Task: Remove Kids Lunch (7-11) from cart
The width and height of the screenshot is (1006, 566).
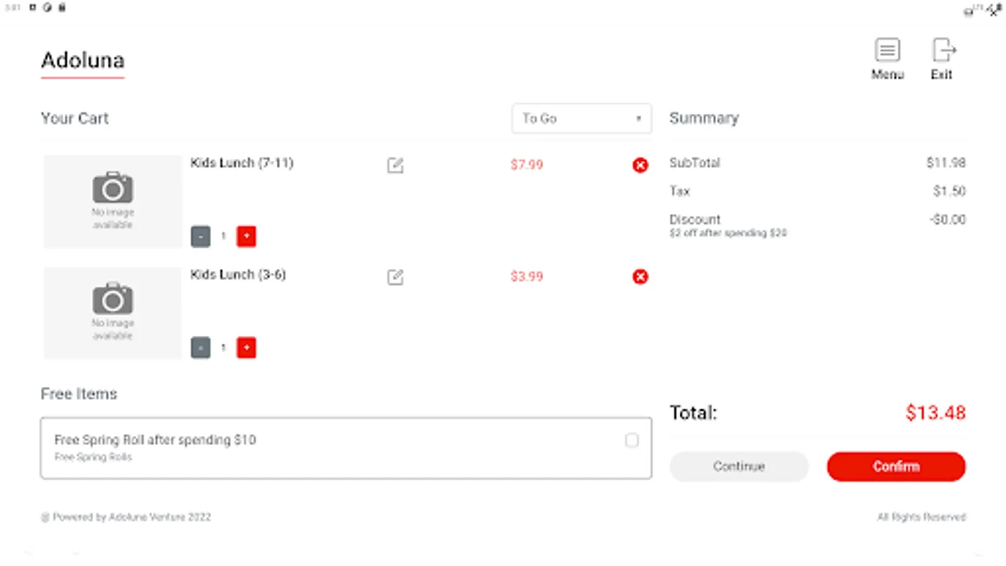Action: 640,165
